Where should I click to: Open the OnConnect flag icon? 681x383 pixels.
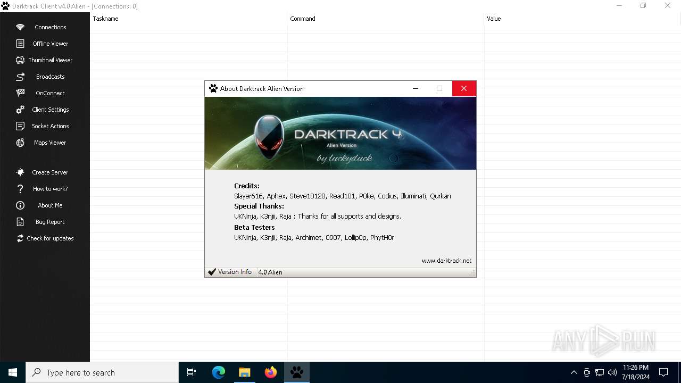point(20,93)
